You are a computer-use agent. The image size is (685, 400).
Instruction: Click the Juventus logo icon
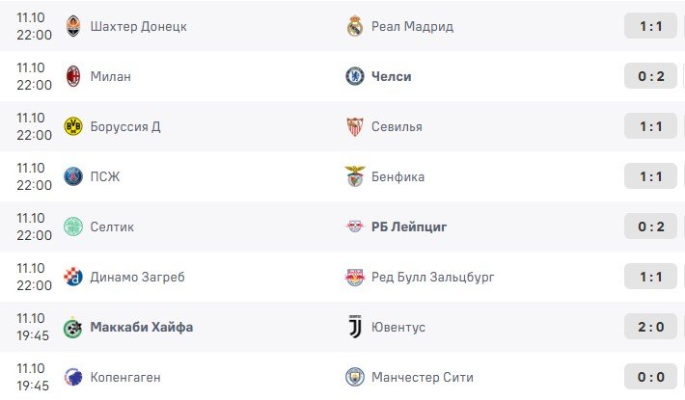355,327
